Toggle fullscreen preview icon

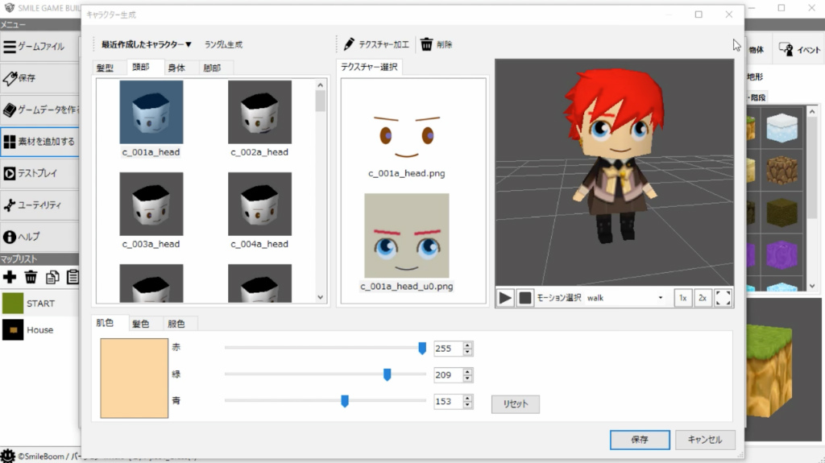(x=723, y=298)
